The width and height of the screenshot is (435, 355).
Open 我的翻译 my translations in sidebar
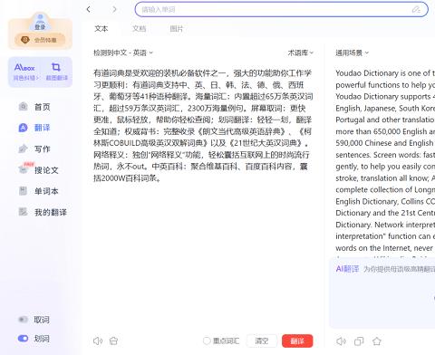pos(51,212)
